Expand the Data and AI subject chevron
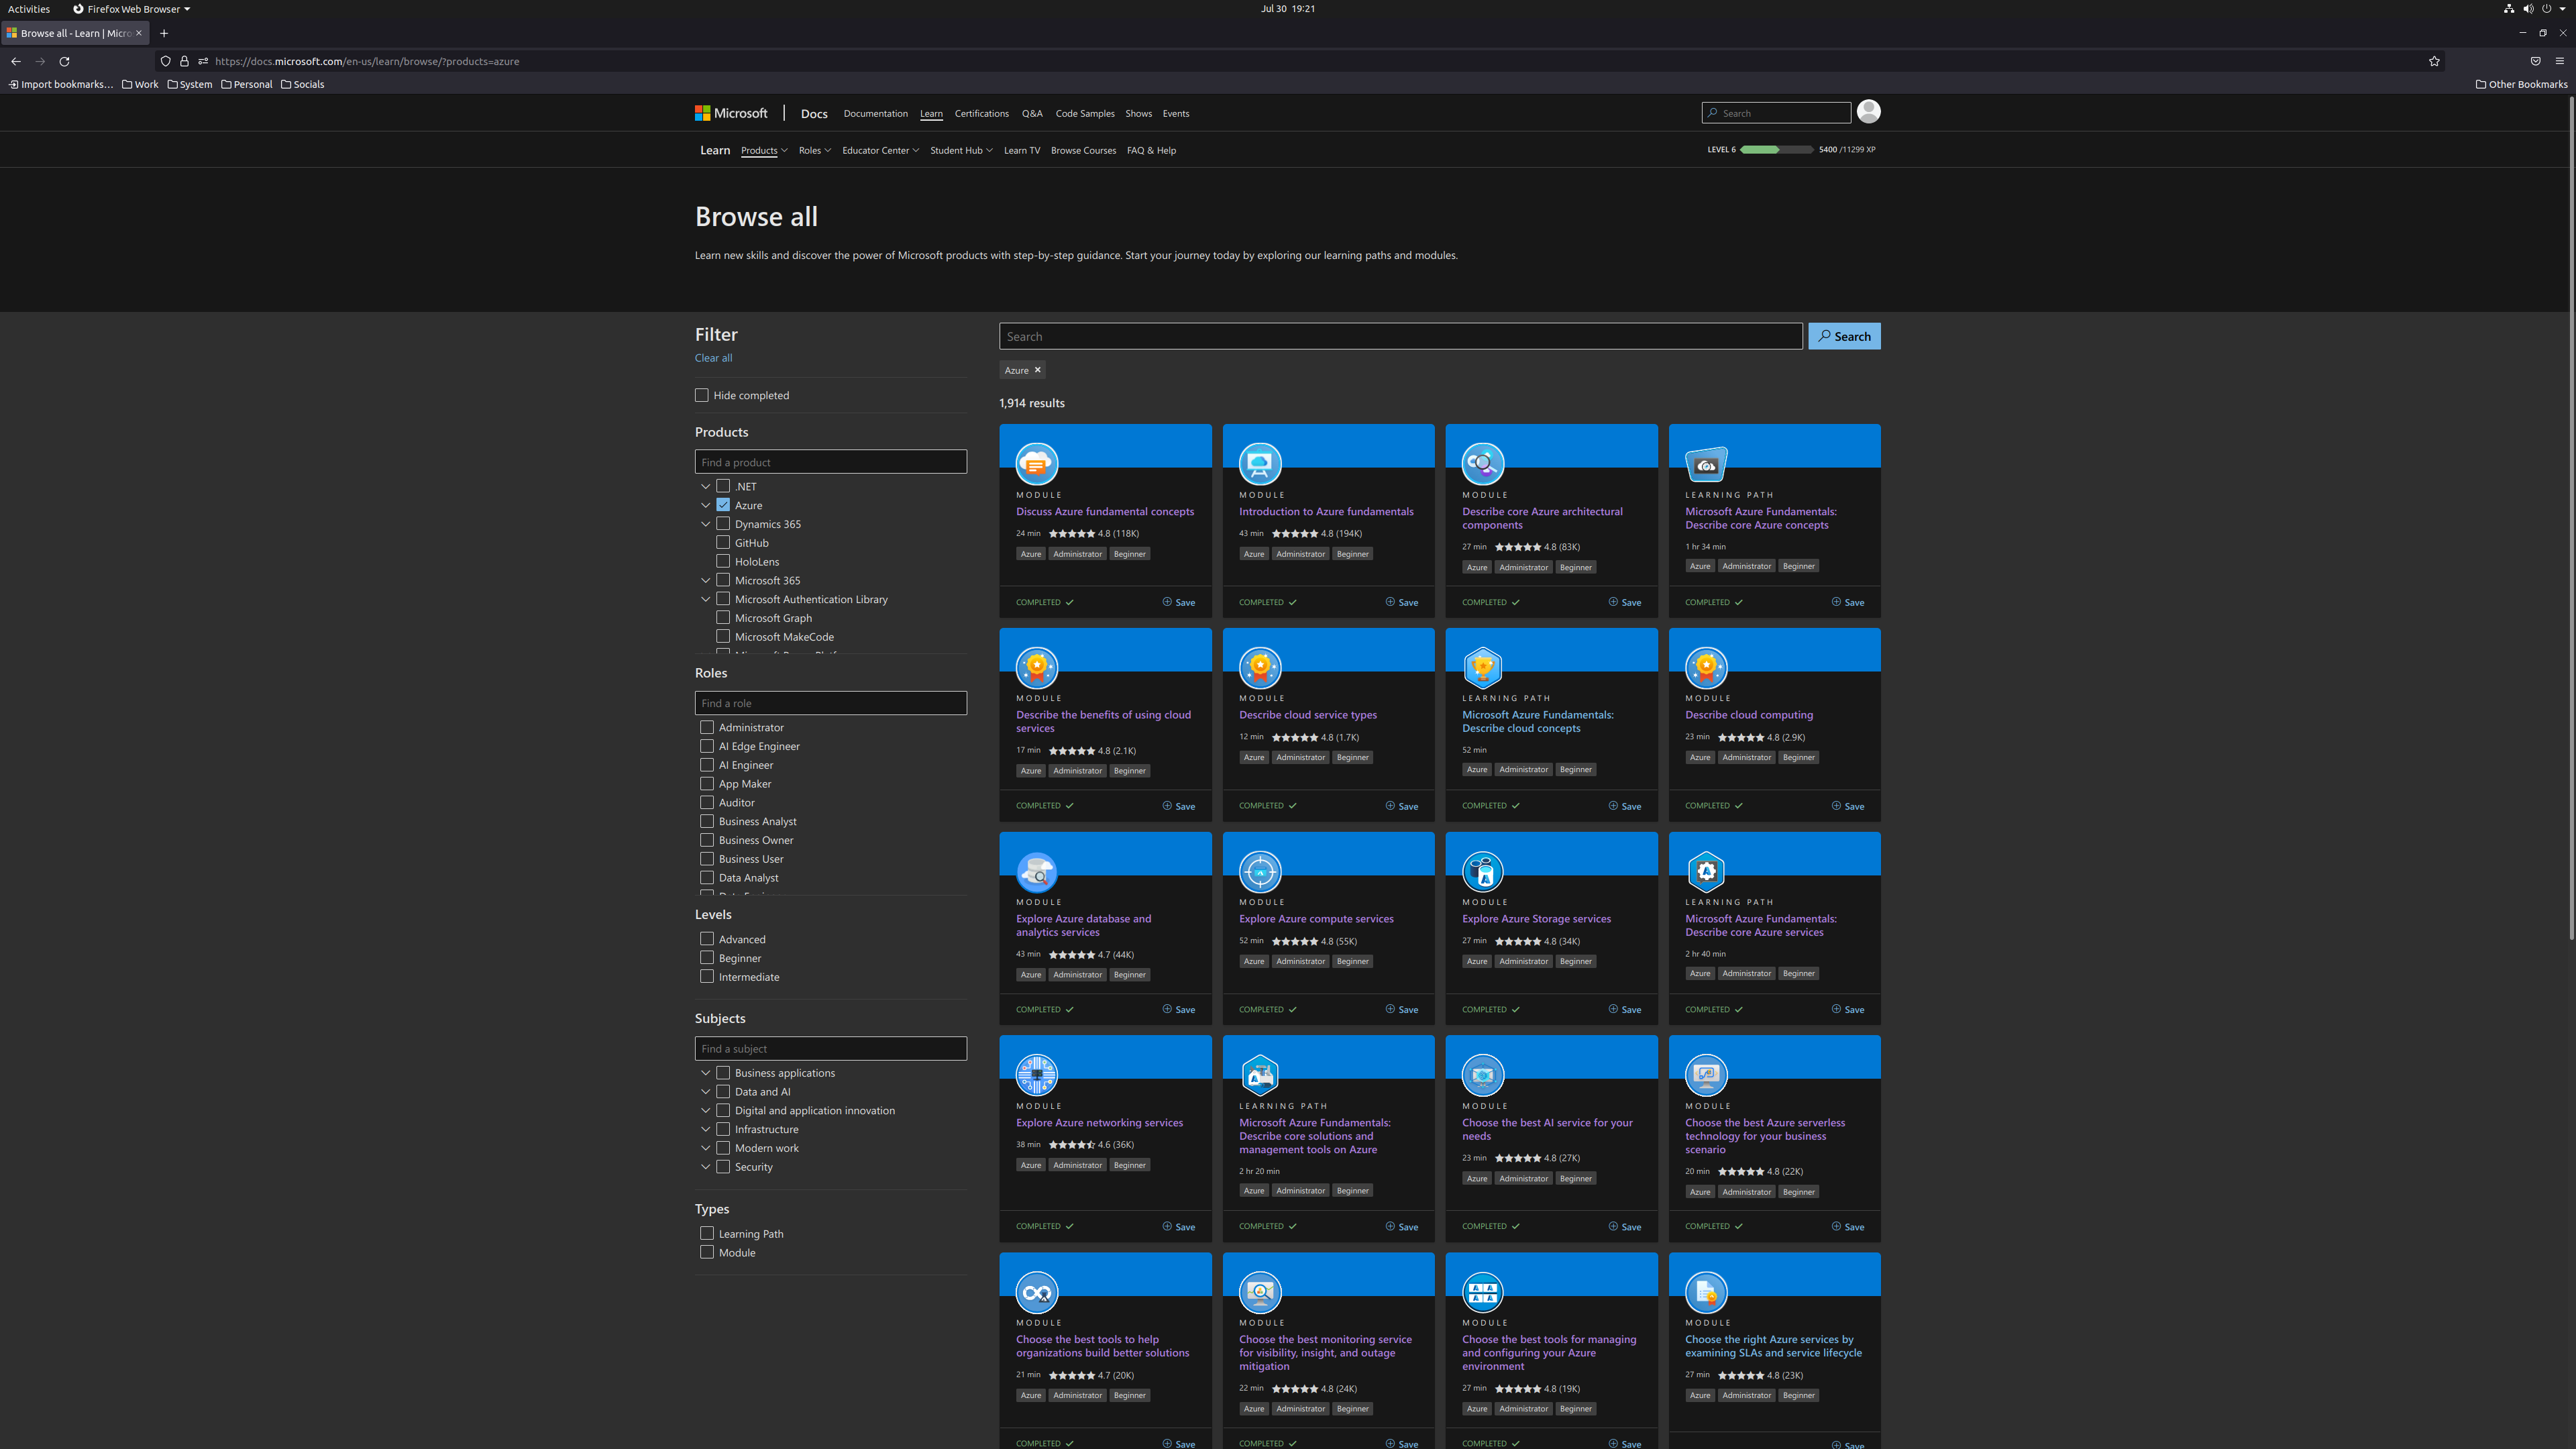 coord(705,1092)
